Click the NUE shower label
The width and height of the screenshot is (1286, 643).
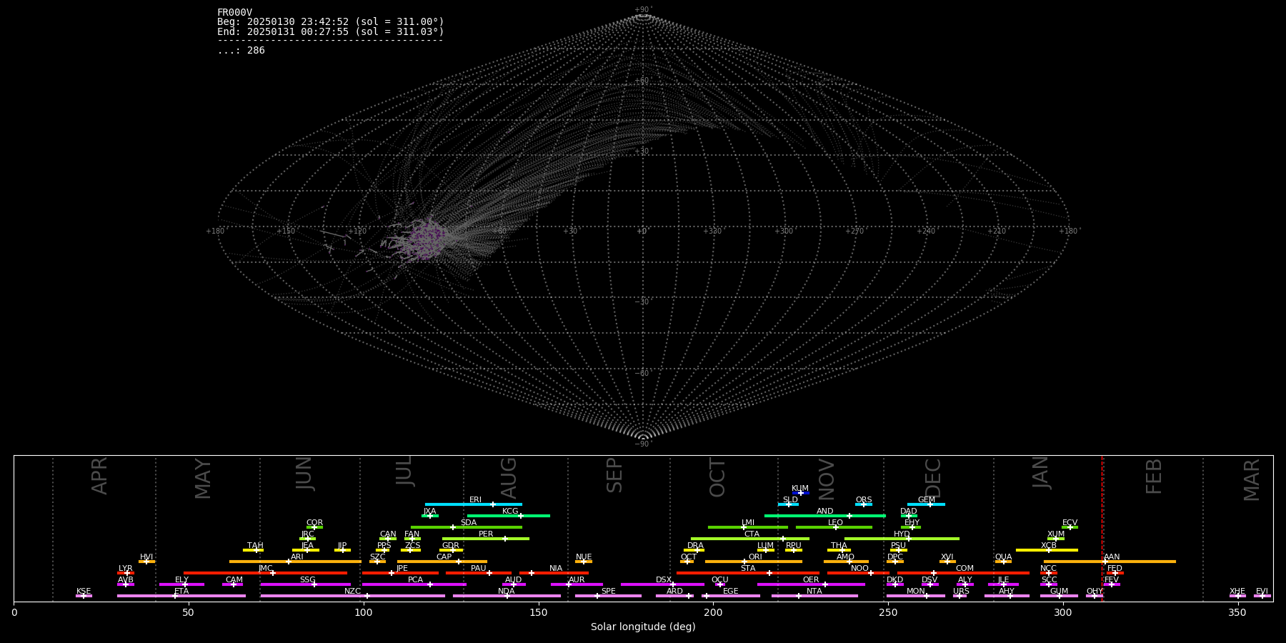click(584, 557)
